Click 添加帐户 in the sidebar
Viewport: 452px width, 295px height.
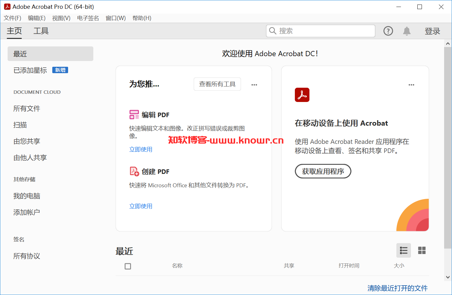point(27,212)
